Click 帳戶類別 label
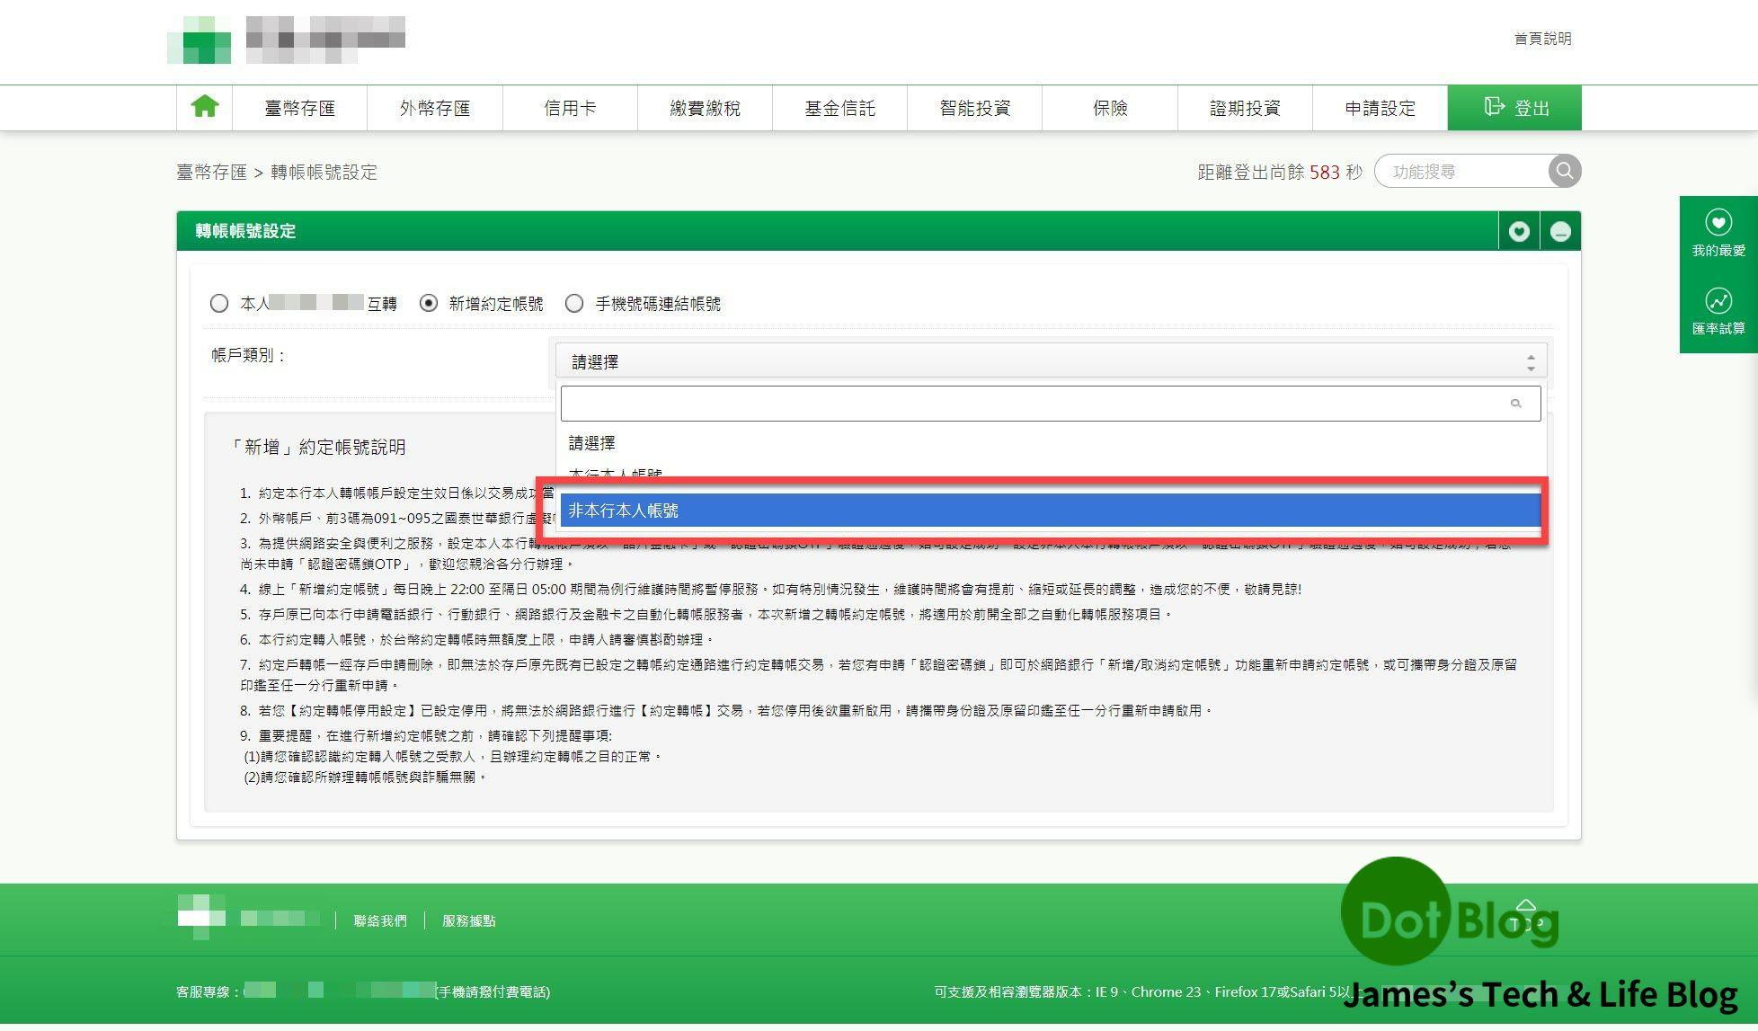 click(249, 355)
